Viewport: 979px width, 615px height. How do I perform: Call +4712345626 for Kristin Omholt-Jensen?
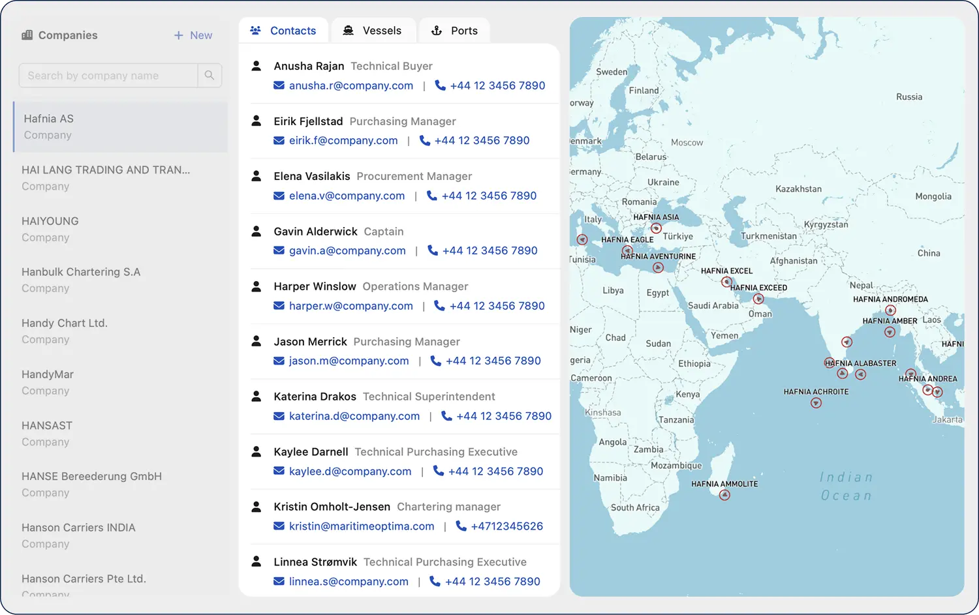[x=506, y=526]
